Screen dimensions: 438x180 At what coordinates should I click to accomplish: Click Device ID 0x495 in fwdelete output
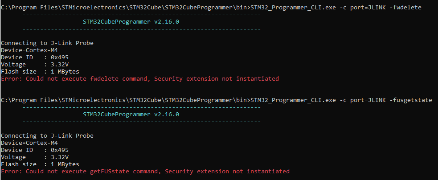(x=34, y=57)
